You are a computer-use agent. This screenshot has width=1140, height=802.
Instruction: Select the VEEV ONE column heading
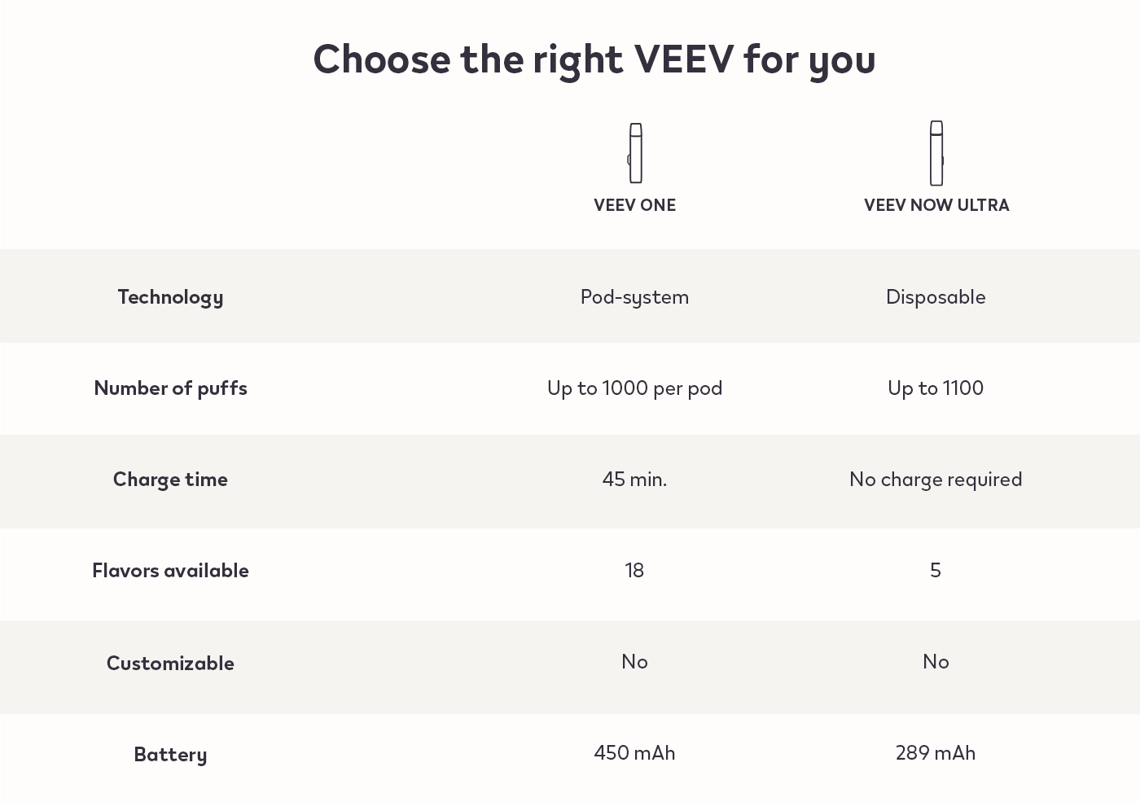pos(634,205)
